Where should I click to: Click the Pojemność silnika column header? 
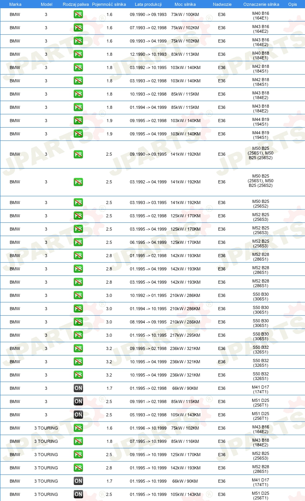coord(109,4)
